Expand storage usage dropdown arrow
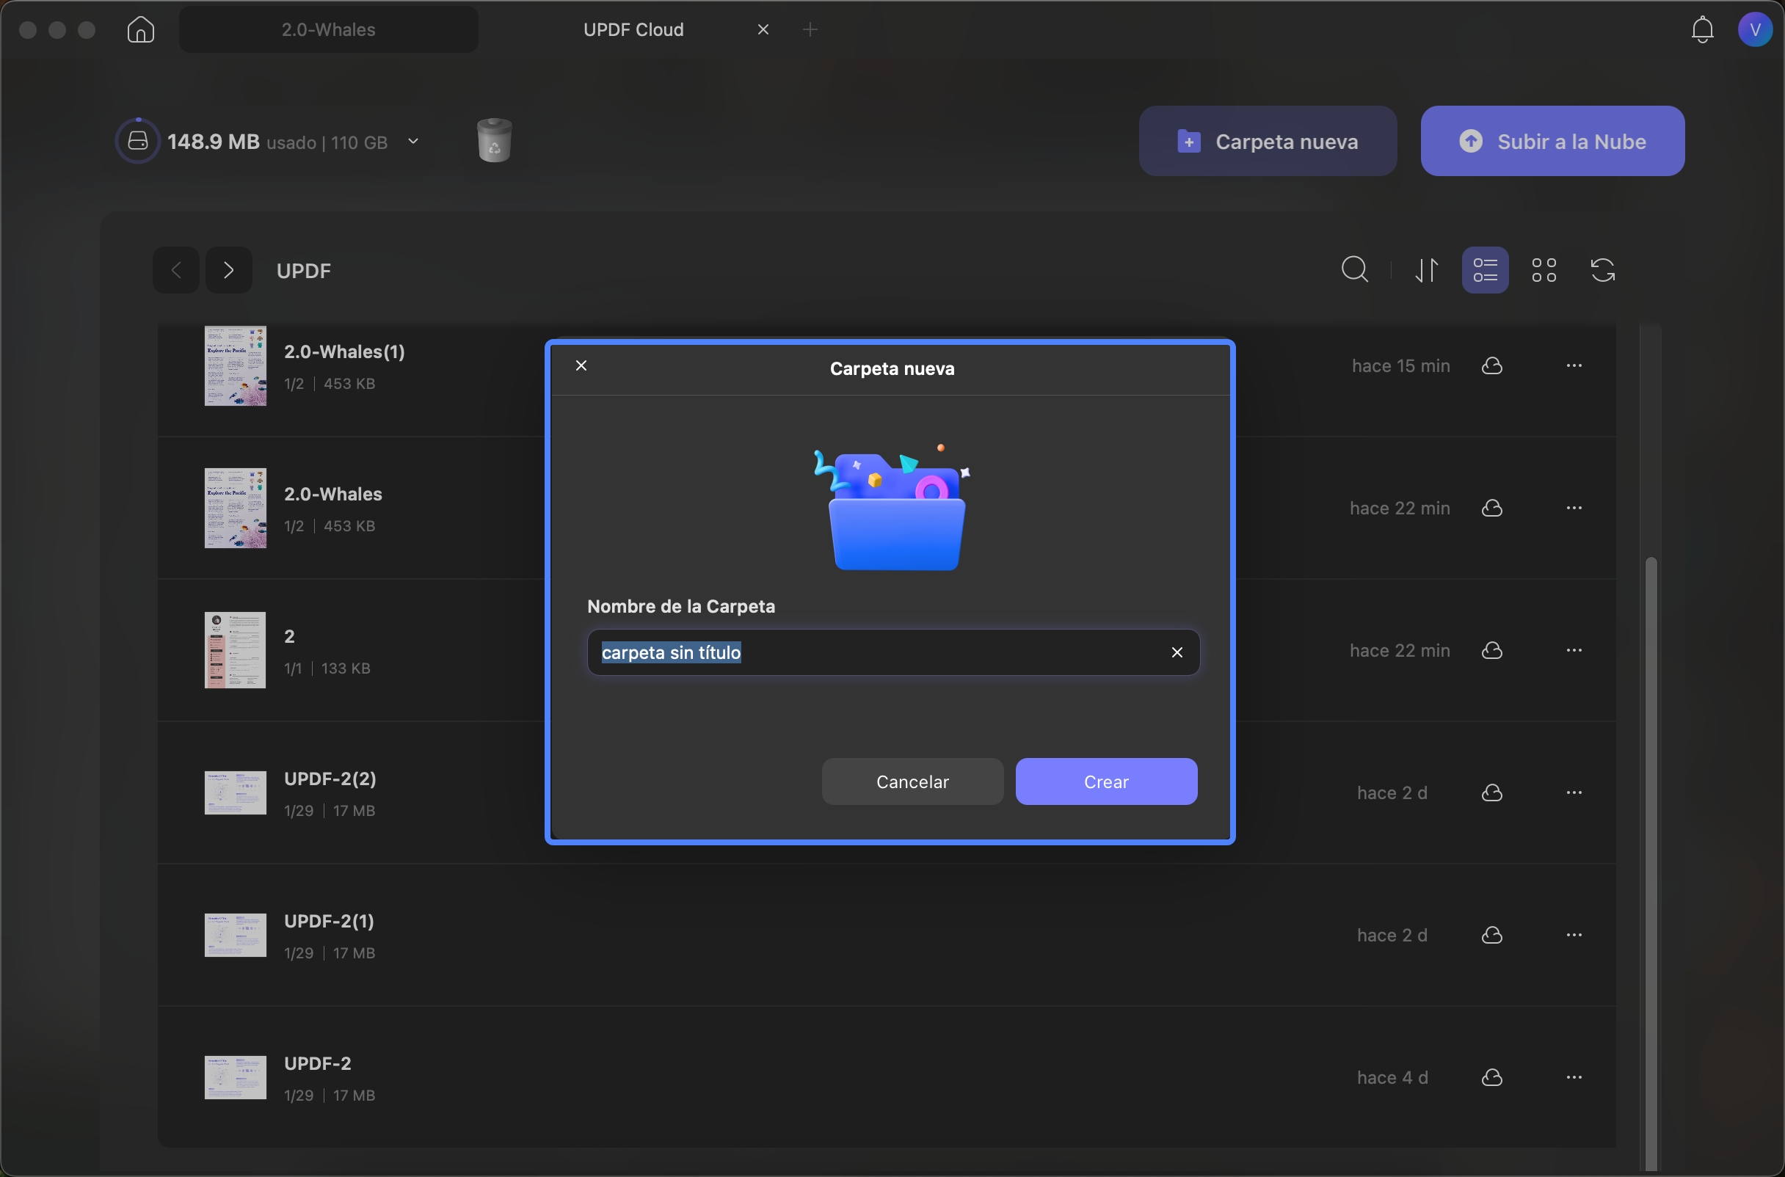The width and height of the screenshot is (1785, 1177). click(x=412, y=141)
